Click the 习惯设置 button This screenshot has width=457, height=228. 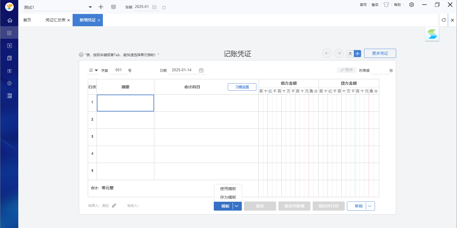242,87
